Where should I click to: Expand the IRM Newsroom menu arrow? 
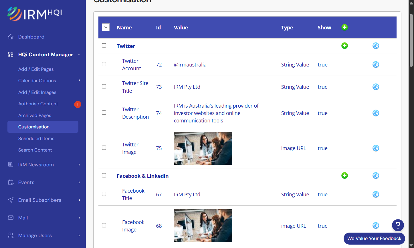pyautogui.click(x=80, y=165)
